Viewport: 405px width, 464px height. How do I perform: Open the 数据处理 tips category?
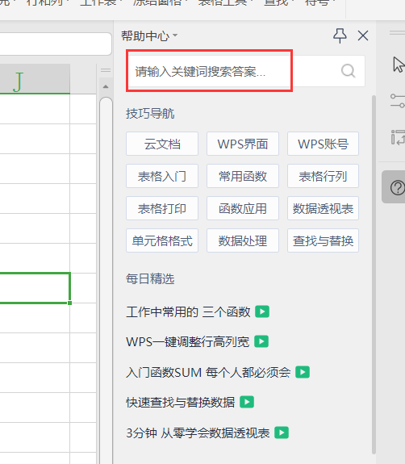(243, 240)
